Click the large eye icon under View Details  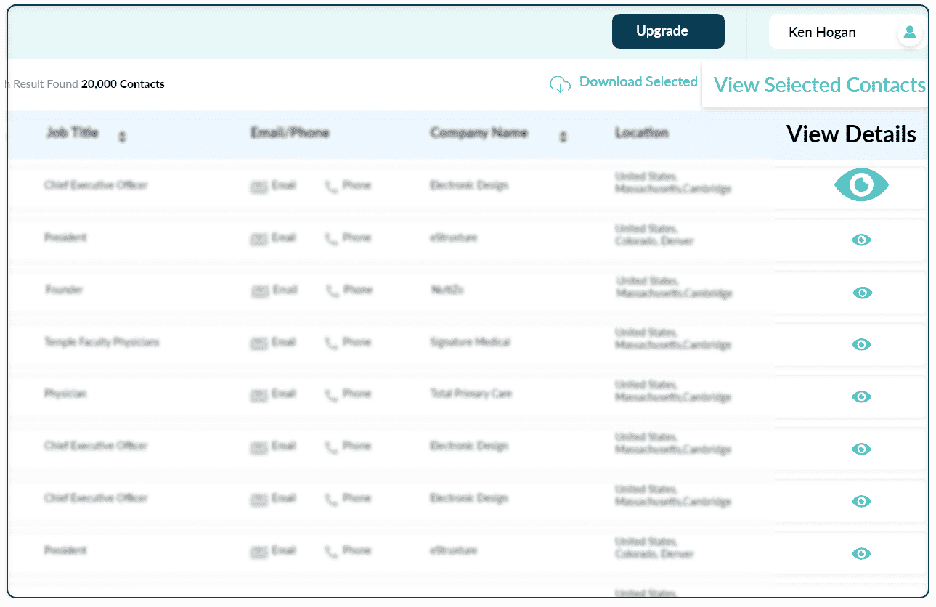coord(861,185)
